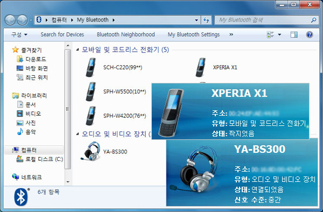Click the 6개 항목 status text
This screenshot has height=212, width=323.
[x=48, y=192]
